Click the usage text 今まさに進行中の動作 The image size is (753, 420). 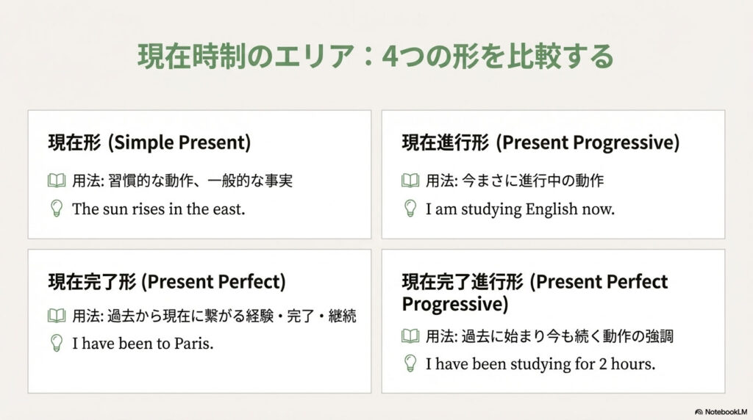(515, 181)
